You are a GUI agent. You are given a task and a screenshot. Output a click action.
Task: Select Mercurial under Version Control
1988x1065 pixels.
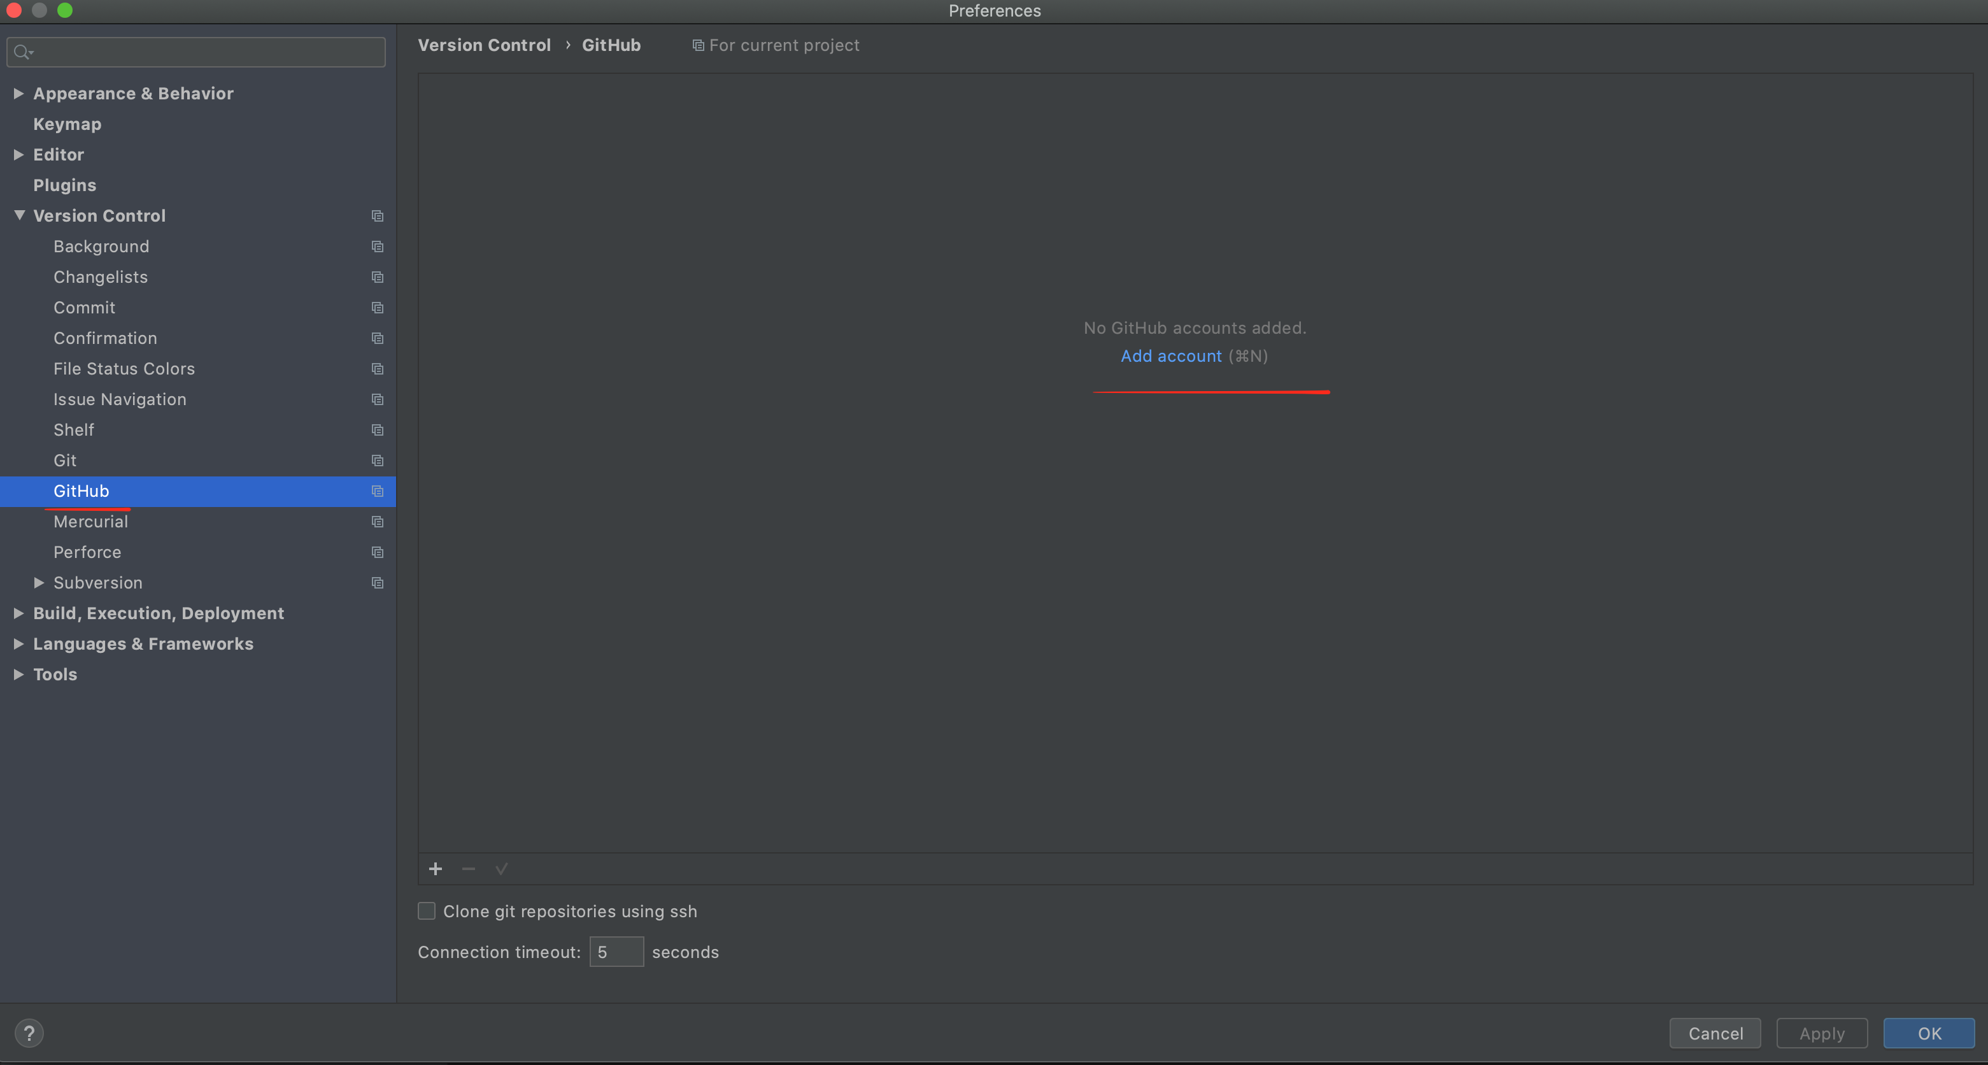coord(91,522)
